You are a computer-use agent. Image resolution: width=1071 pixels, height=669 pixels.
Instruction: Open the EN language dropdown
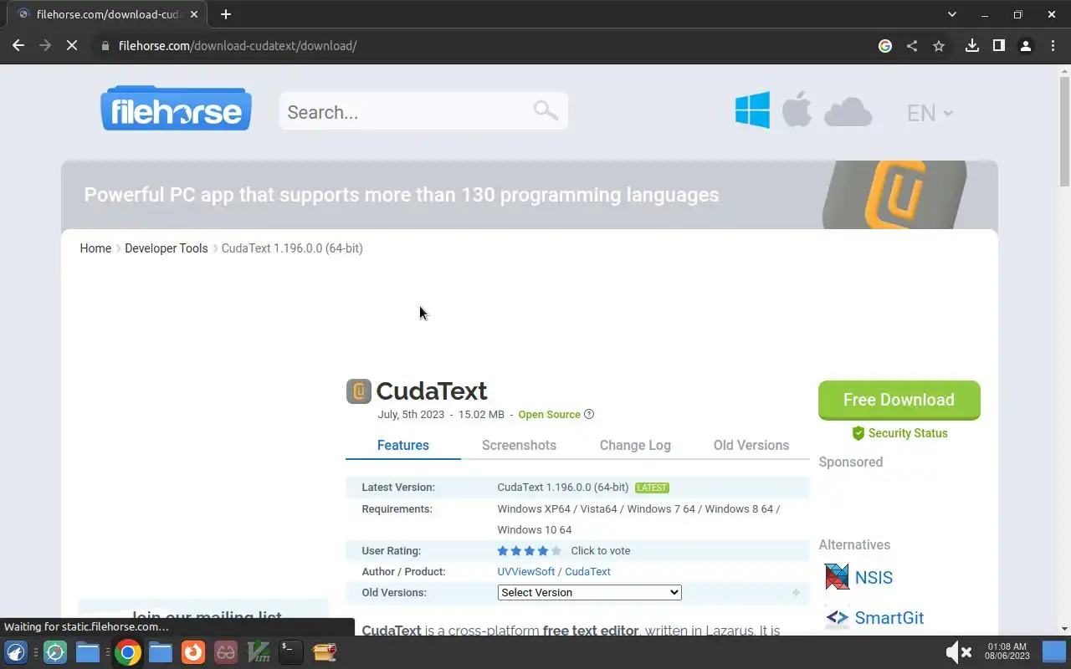click(x=930, y=113)
